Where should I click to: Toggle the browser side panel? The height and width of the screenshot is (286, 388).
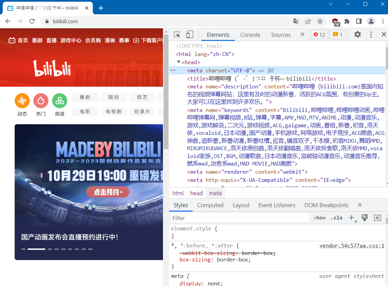click(359, 21)
